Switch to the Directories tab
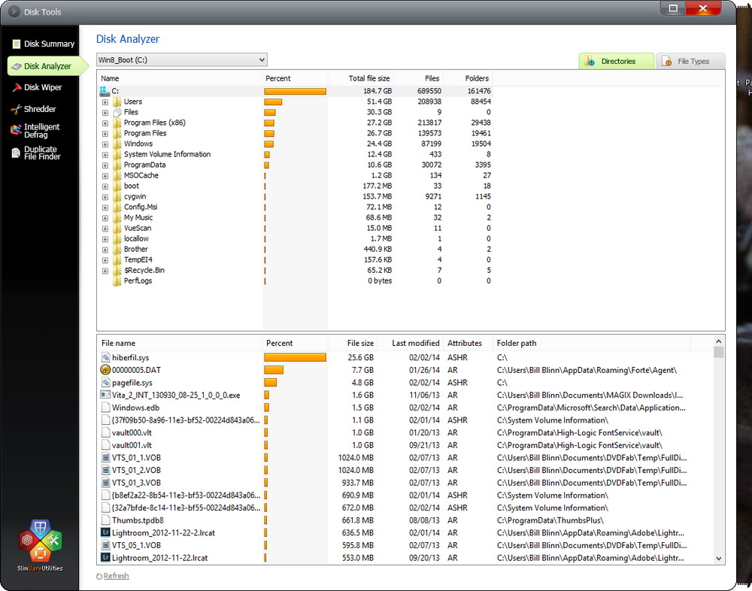The height and width of the screenshot is (591, 752). 617,61
